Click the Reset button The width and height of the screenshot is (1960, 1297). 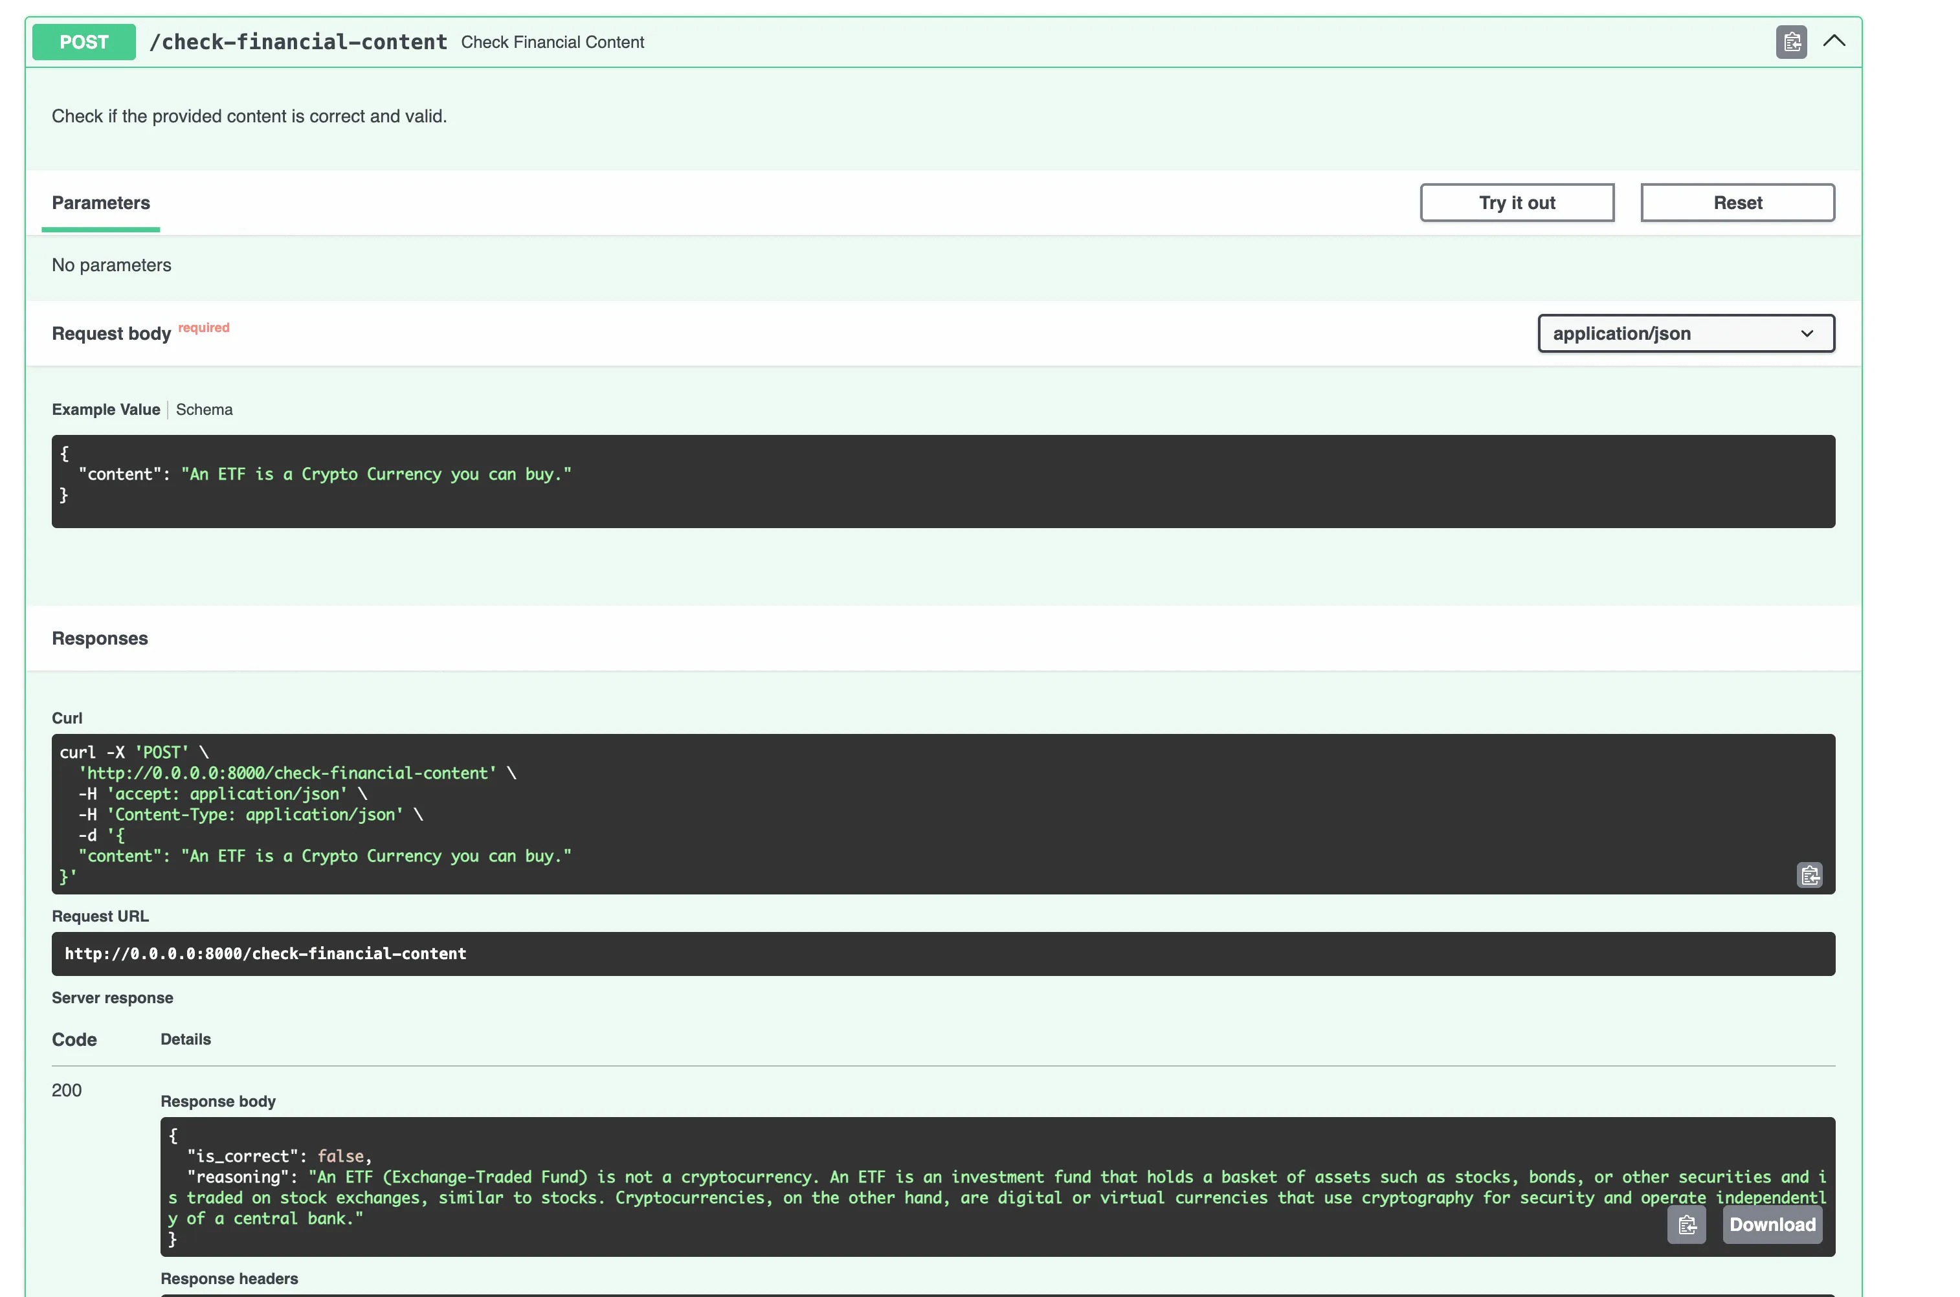coord(1737,203)
